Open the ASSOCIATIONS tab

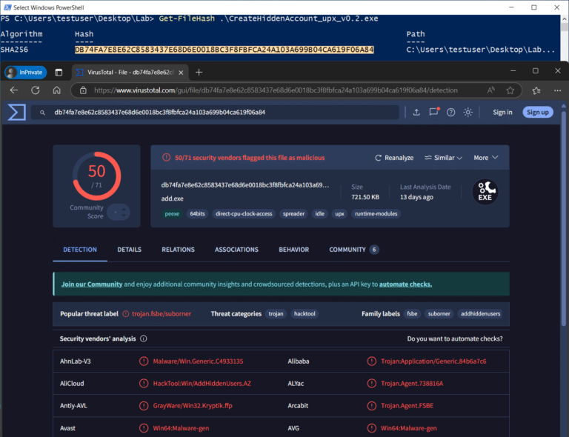pyautogui.click(x=236, y=250)
